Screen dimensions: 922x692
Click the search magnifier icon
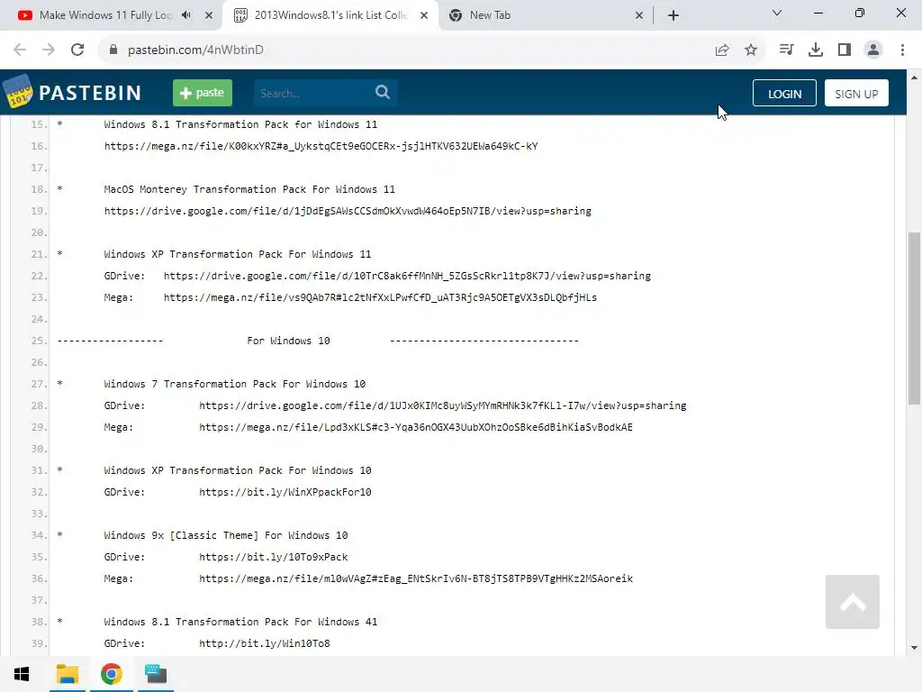tap(382, 93)
